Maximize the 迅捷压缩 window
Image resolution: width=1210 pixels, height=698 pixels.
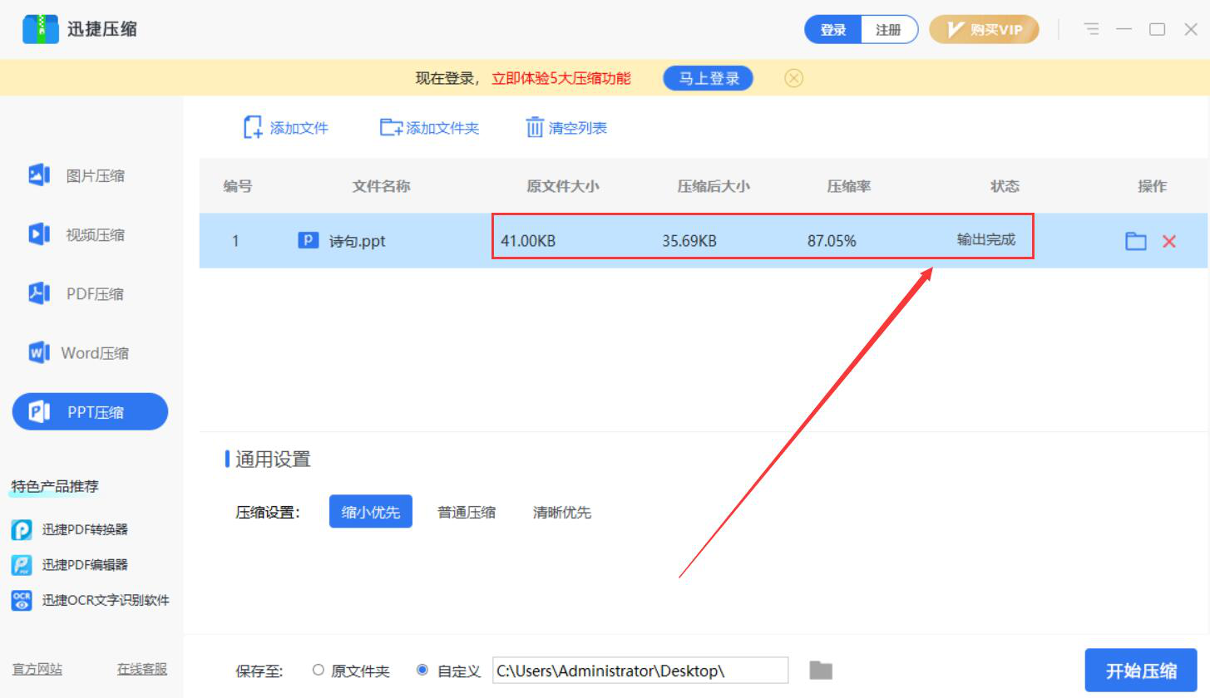1157,29
